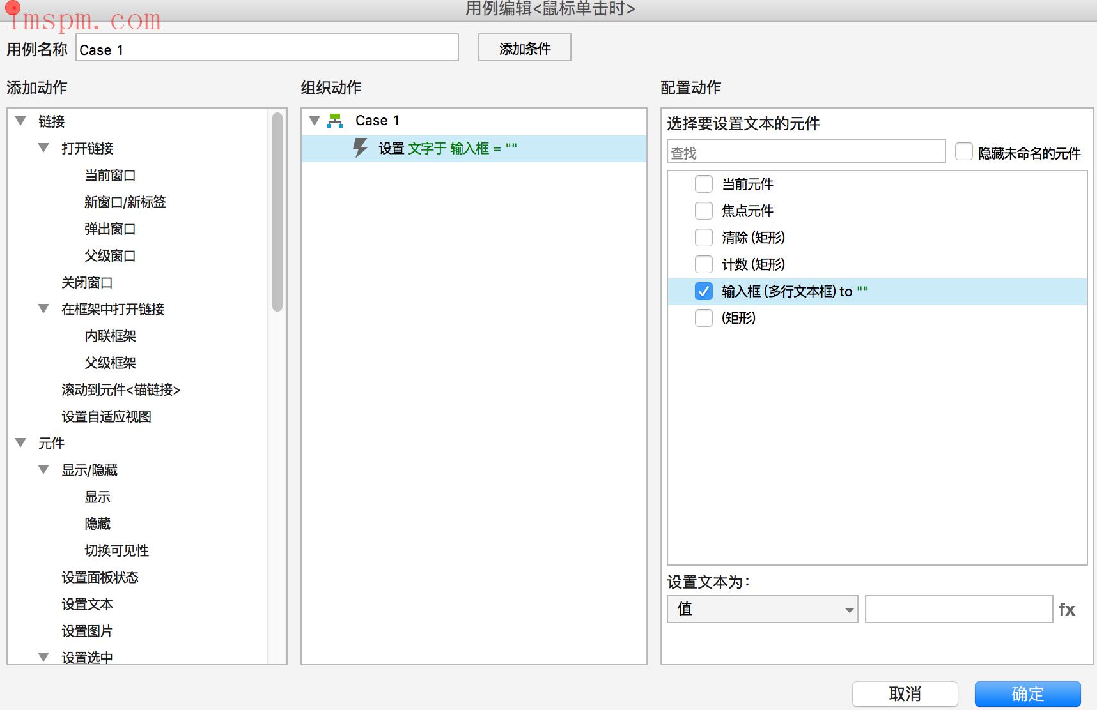This screenshot has width=1097, height=710.
Task: Select the 显示 action
Action: point(97,497)
